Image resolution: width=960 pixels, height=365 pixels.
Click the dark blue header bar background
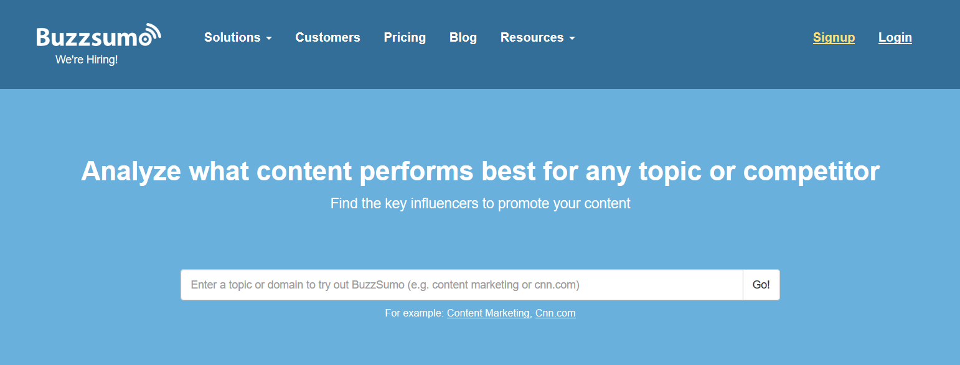click(x=685, y=68)
